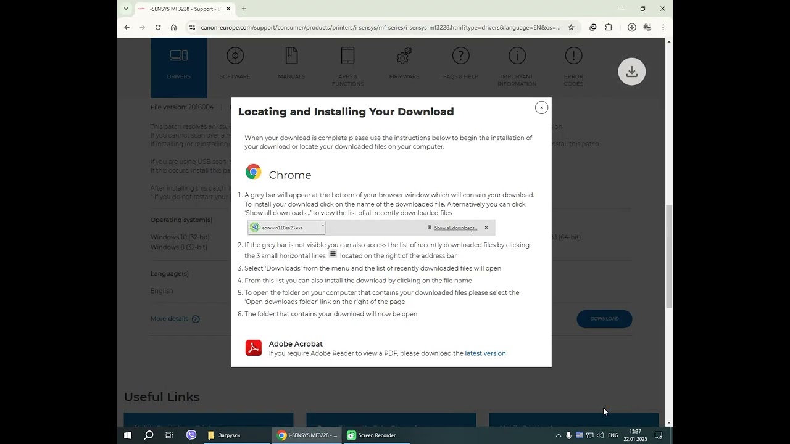
Task: Click the scrollbar down arrow
Action: (668, 423)
